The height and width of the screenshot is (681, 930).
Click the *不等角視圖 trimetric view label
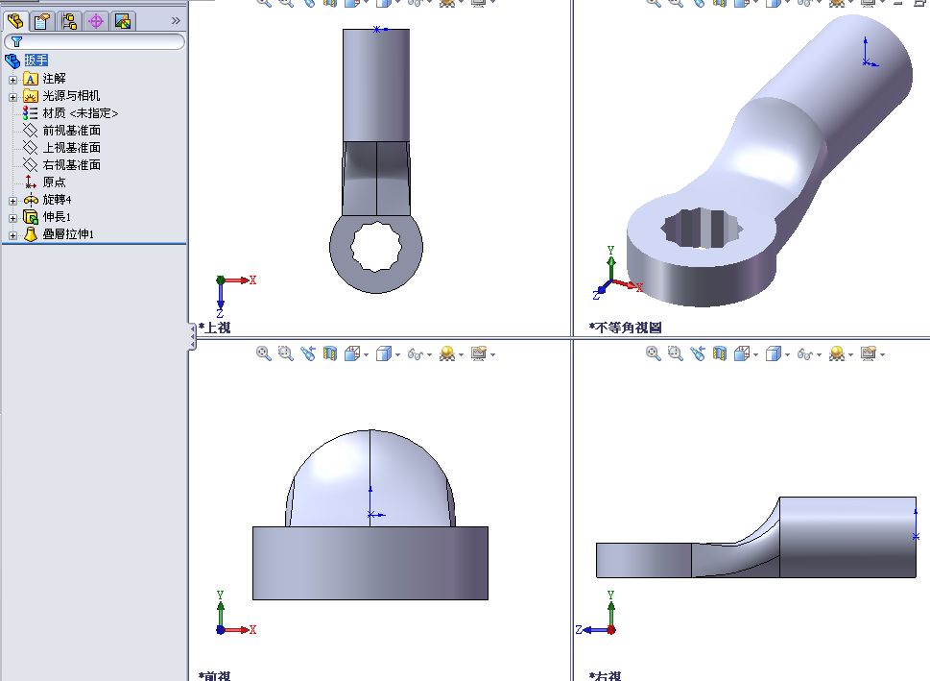[626, 328]
